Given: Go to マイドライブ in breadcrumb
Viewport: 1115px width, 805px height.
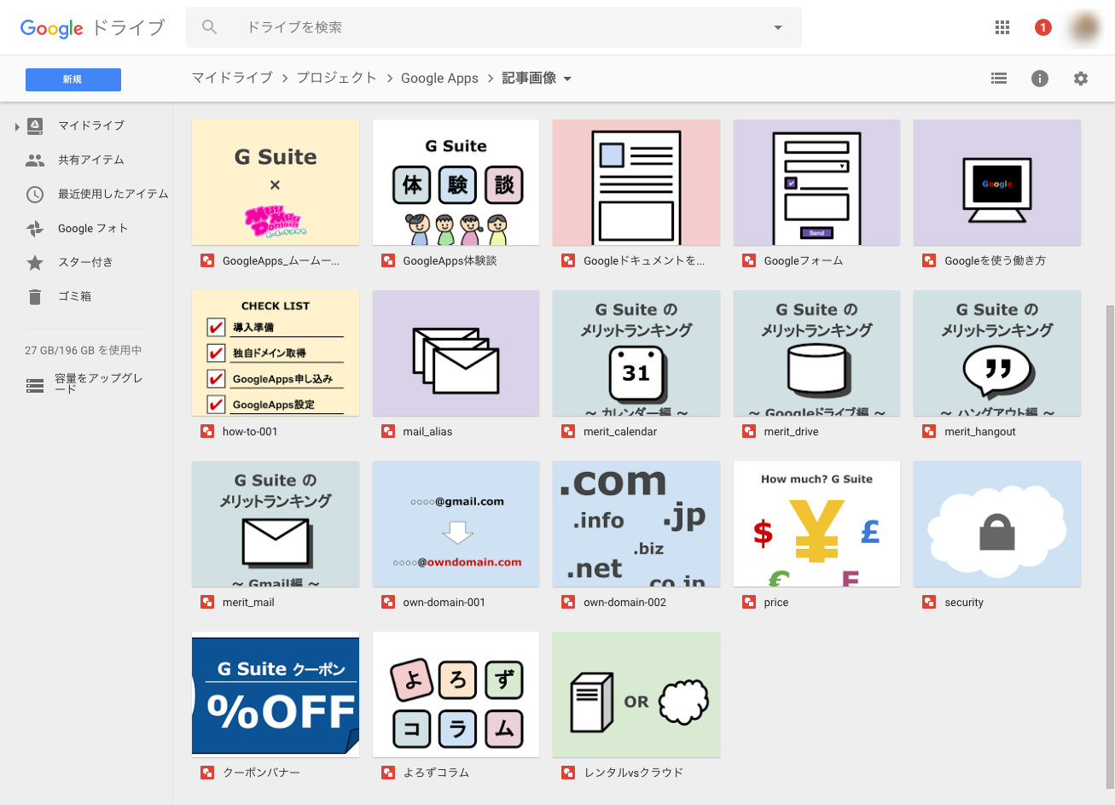Looking at the screenshot, I should pos(232,78).
